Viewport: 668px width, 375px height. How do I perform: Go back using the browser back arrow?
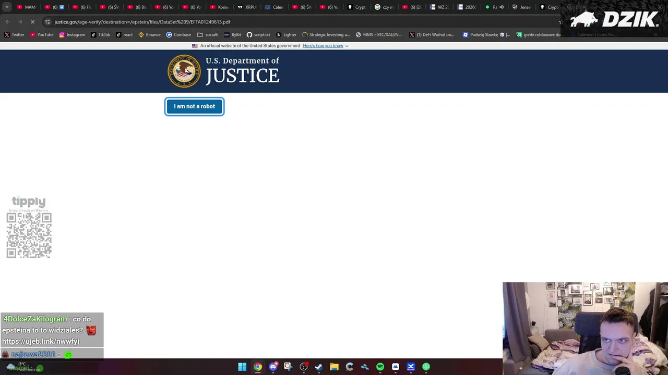pyautogui.click(x=7, y=22)
